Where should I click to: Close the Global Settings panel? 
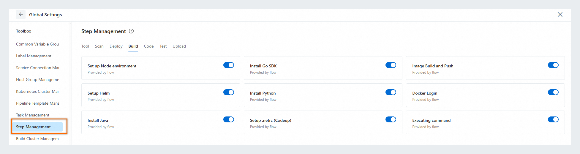pos(560,14)
